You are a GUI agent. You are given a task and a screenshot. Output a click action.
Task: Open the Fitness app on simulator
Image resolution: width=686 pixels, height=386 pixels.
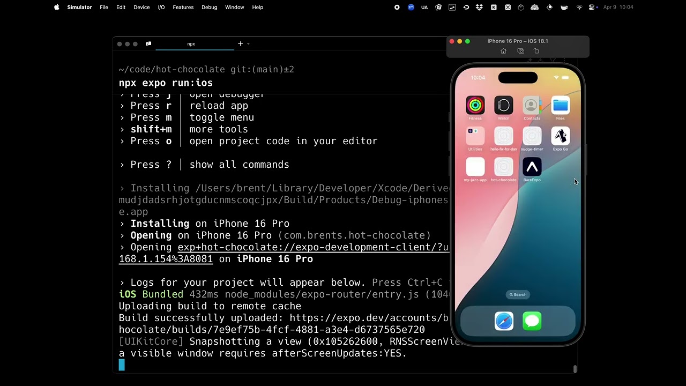(475, 106)
